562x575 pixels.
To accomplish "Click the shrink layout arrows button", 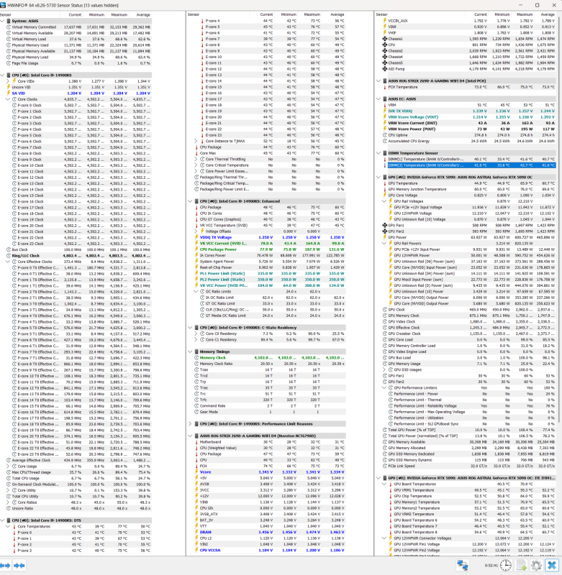I will [x=19, y=566].
